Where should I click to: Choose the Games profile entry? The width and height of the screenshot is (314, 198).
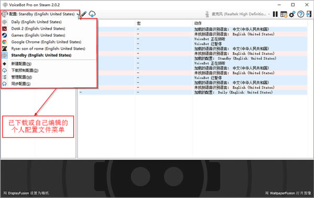[x=38, y=35]
